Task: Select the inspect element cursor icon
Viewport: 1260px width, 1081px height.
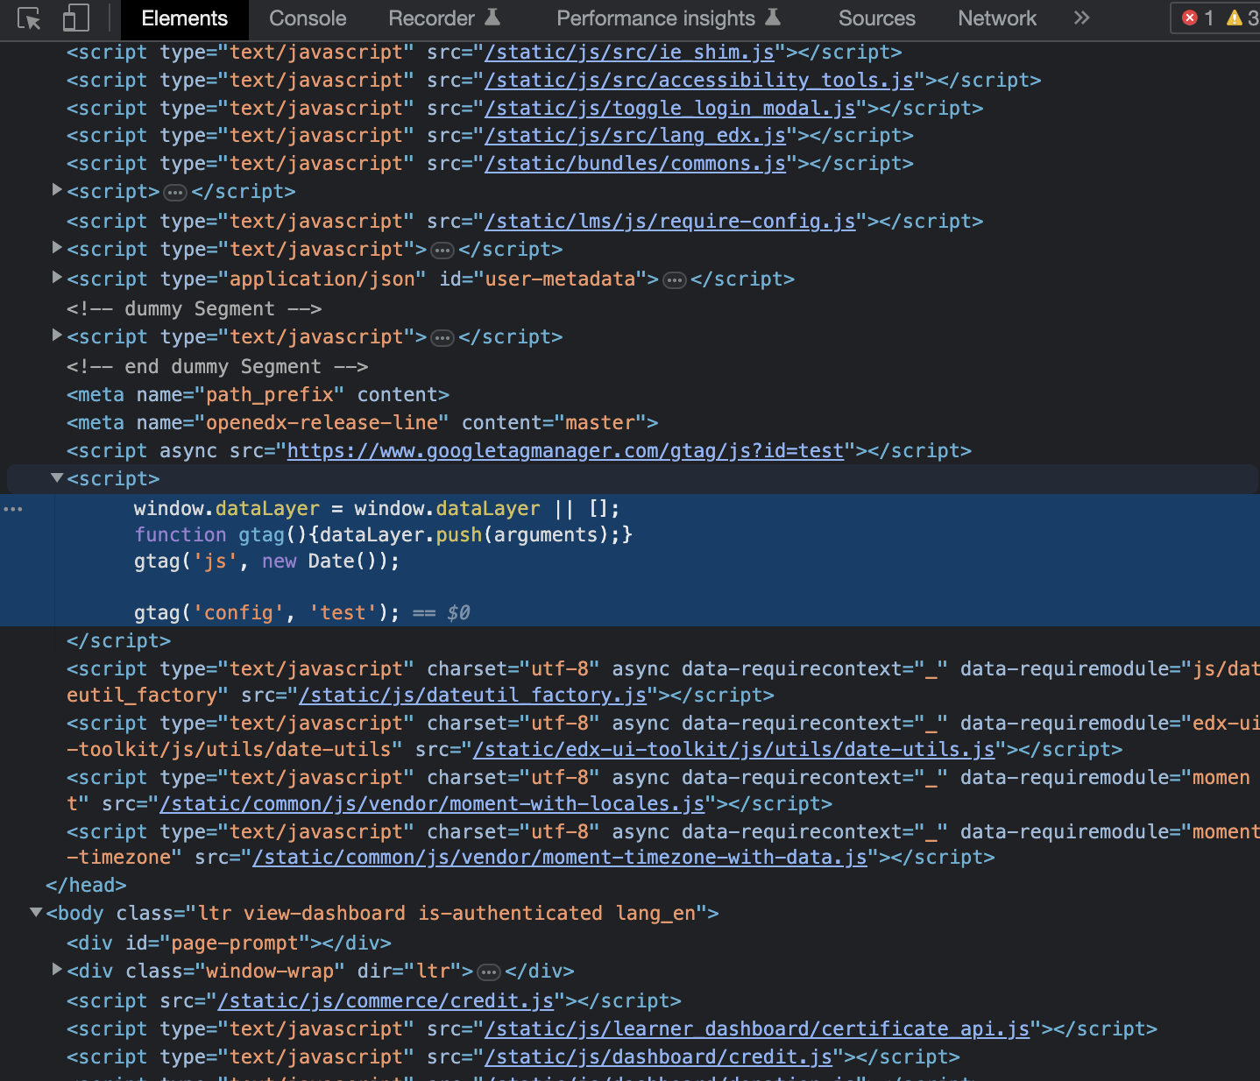Action: click(28, 18)
